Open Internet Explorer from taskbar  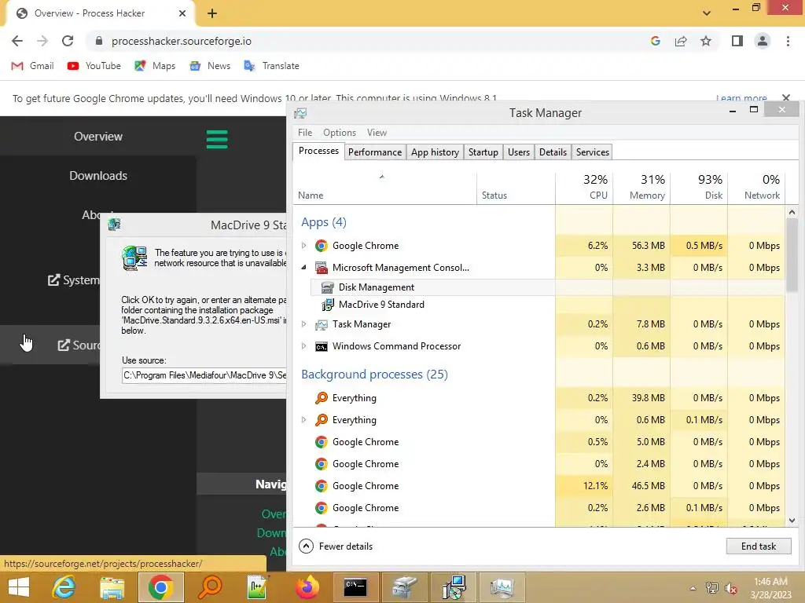[64, 587]
